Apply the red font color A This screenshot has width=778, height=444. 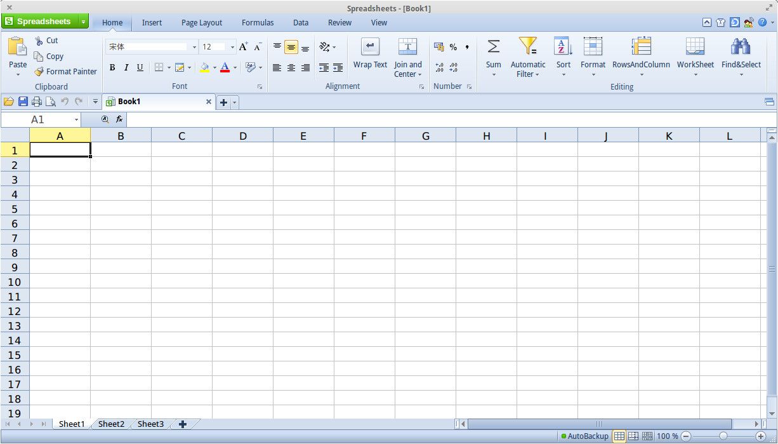coord(225,67)
